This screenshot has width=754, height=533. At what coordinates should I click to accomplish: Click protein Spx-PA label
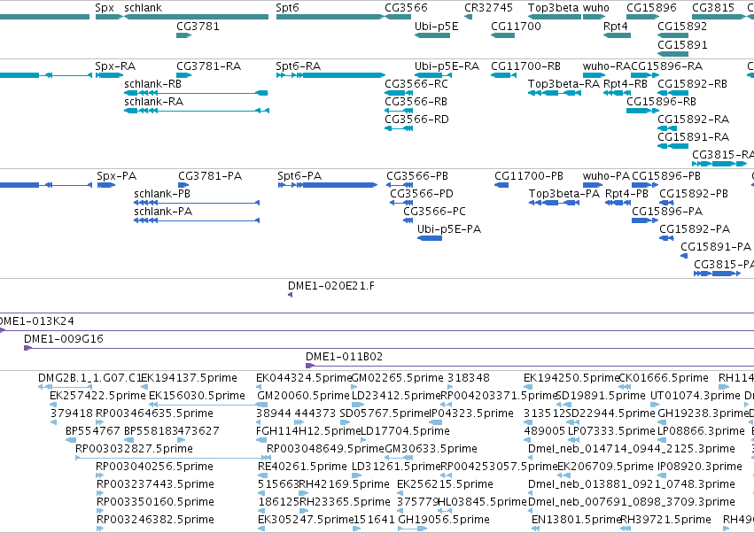(116, 176)
